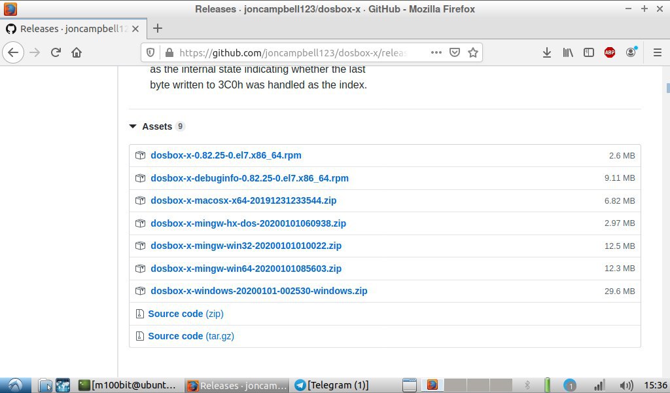The width and height of the screenshot is (670, 393).
Task: Click archive icon beside Source code (tar.gz)
Action: coord(139,336)
